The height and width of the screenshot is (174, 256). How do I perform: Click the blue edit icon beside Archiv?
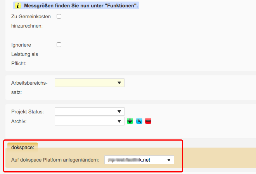[x=139, y=122]
